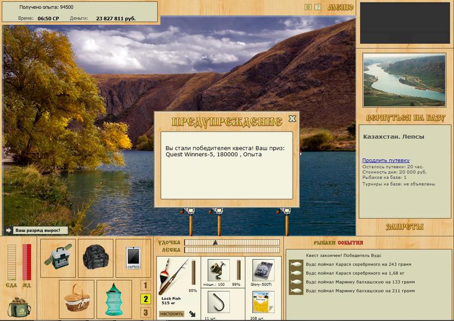This screenshot has width=454, height=321.
Task: Click the pause icon near Menu
Action: point(308,7)
